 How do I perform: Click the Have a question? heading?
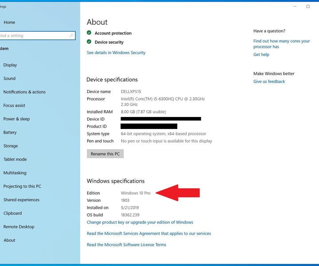point(269,31)
